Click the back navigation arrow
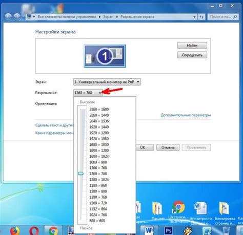243x235 pixels. (x=8, y=17)
